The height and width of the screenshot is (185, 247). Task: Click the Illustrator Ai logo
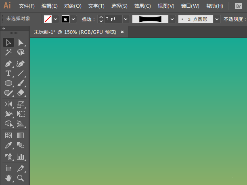click(7, 6)
